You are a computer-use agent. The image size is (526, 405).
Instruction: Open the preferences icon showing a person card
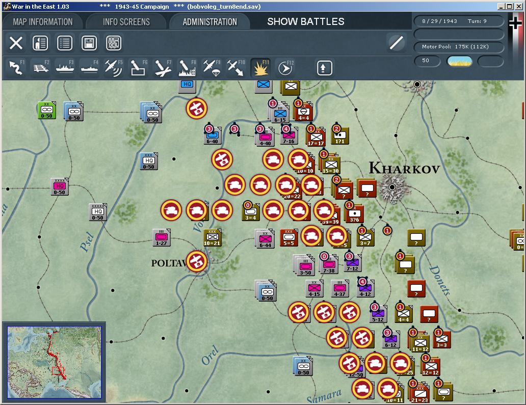[x=40, y=43]
